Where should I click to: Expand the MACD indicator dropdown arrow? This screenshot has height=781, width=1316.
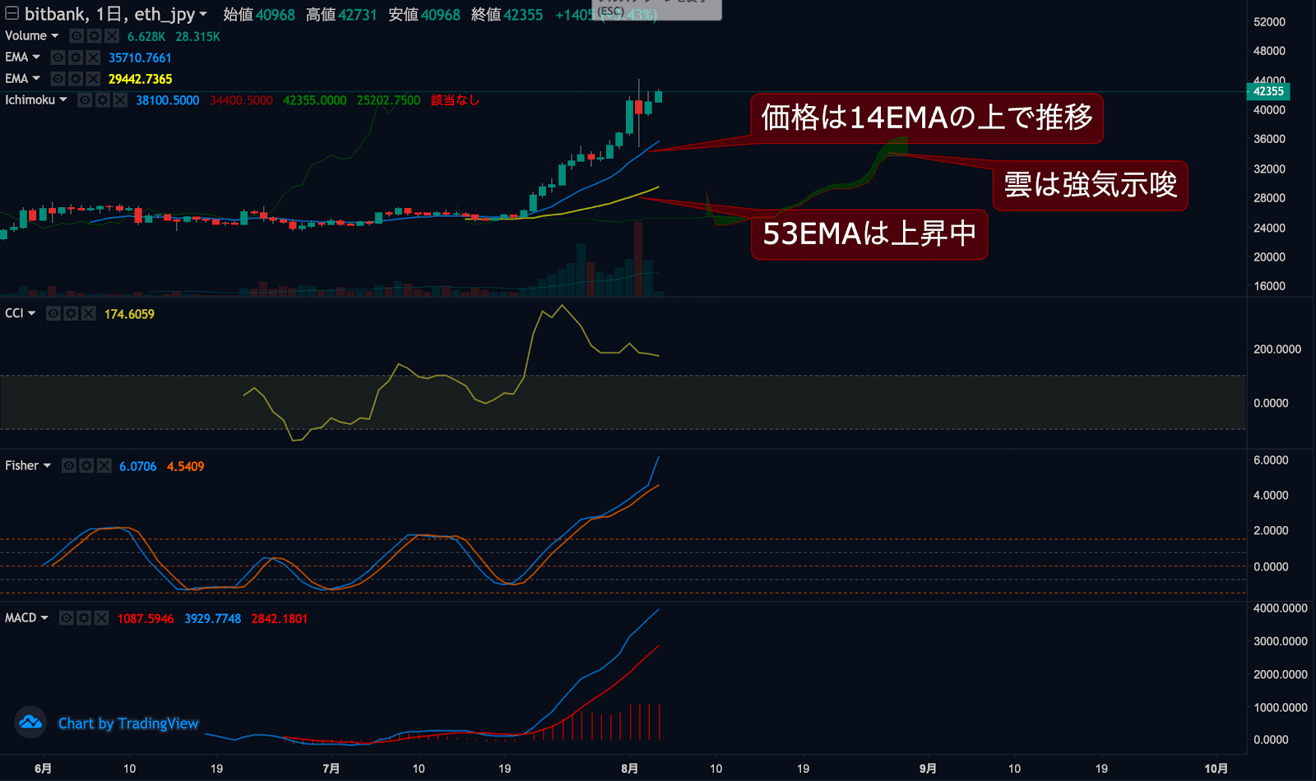(x=44, y=618)
